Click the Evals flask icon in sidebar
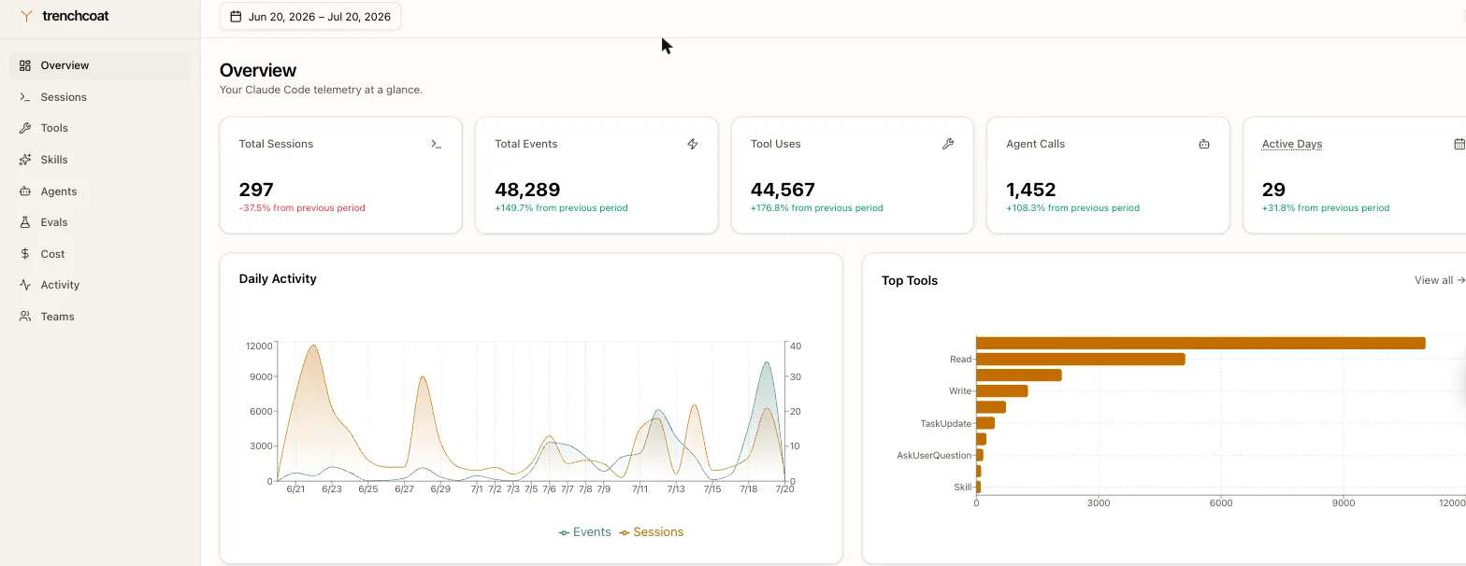Viewport: 1466px width, 566px height. point(25,222)
